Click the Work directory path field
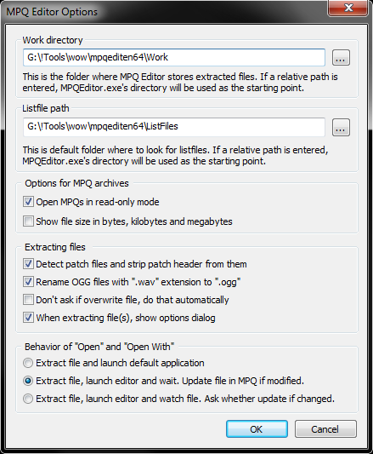373x454 pixels. point(174,57)
